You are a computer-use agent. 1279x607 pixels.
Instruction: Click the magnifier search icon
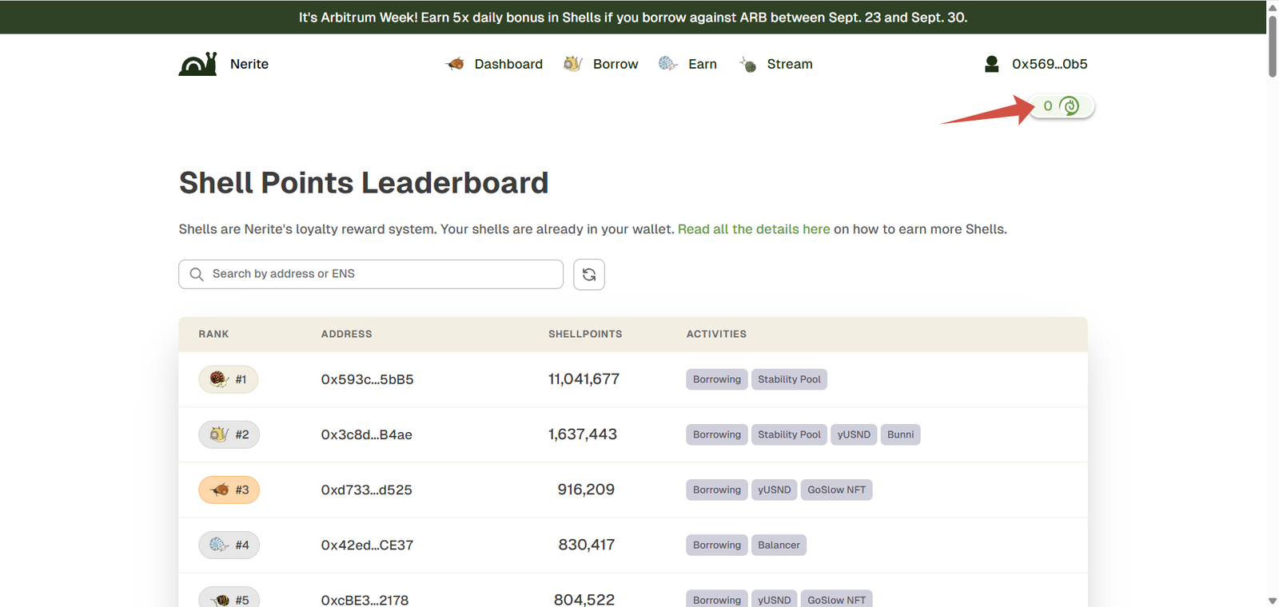[x=197, y=274]
